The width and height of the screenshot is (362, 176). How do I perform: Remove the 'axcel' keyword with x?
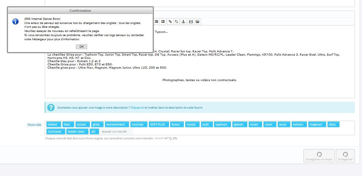point(288,125)
